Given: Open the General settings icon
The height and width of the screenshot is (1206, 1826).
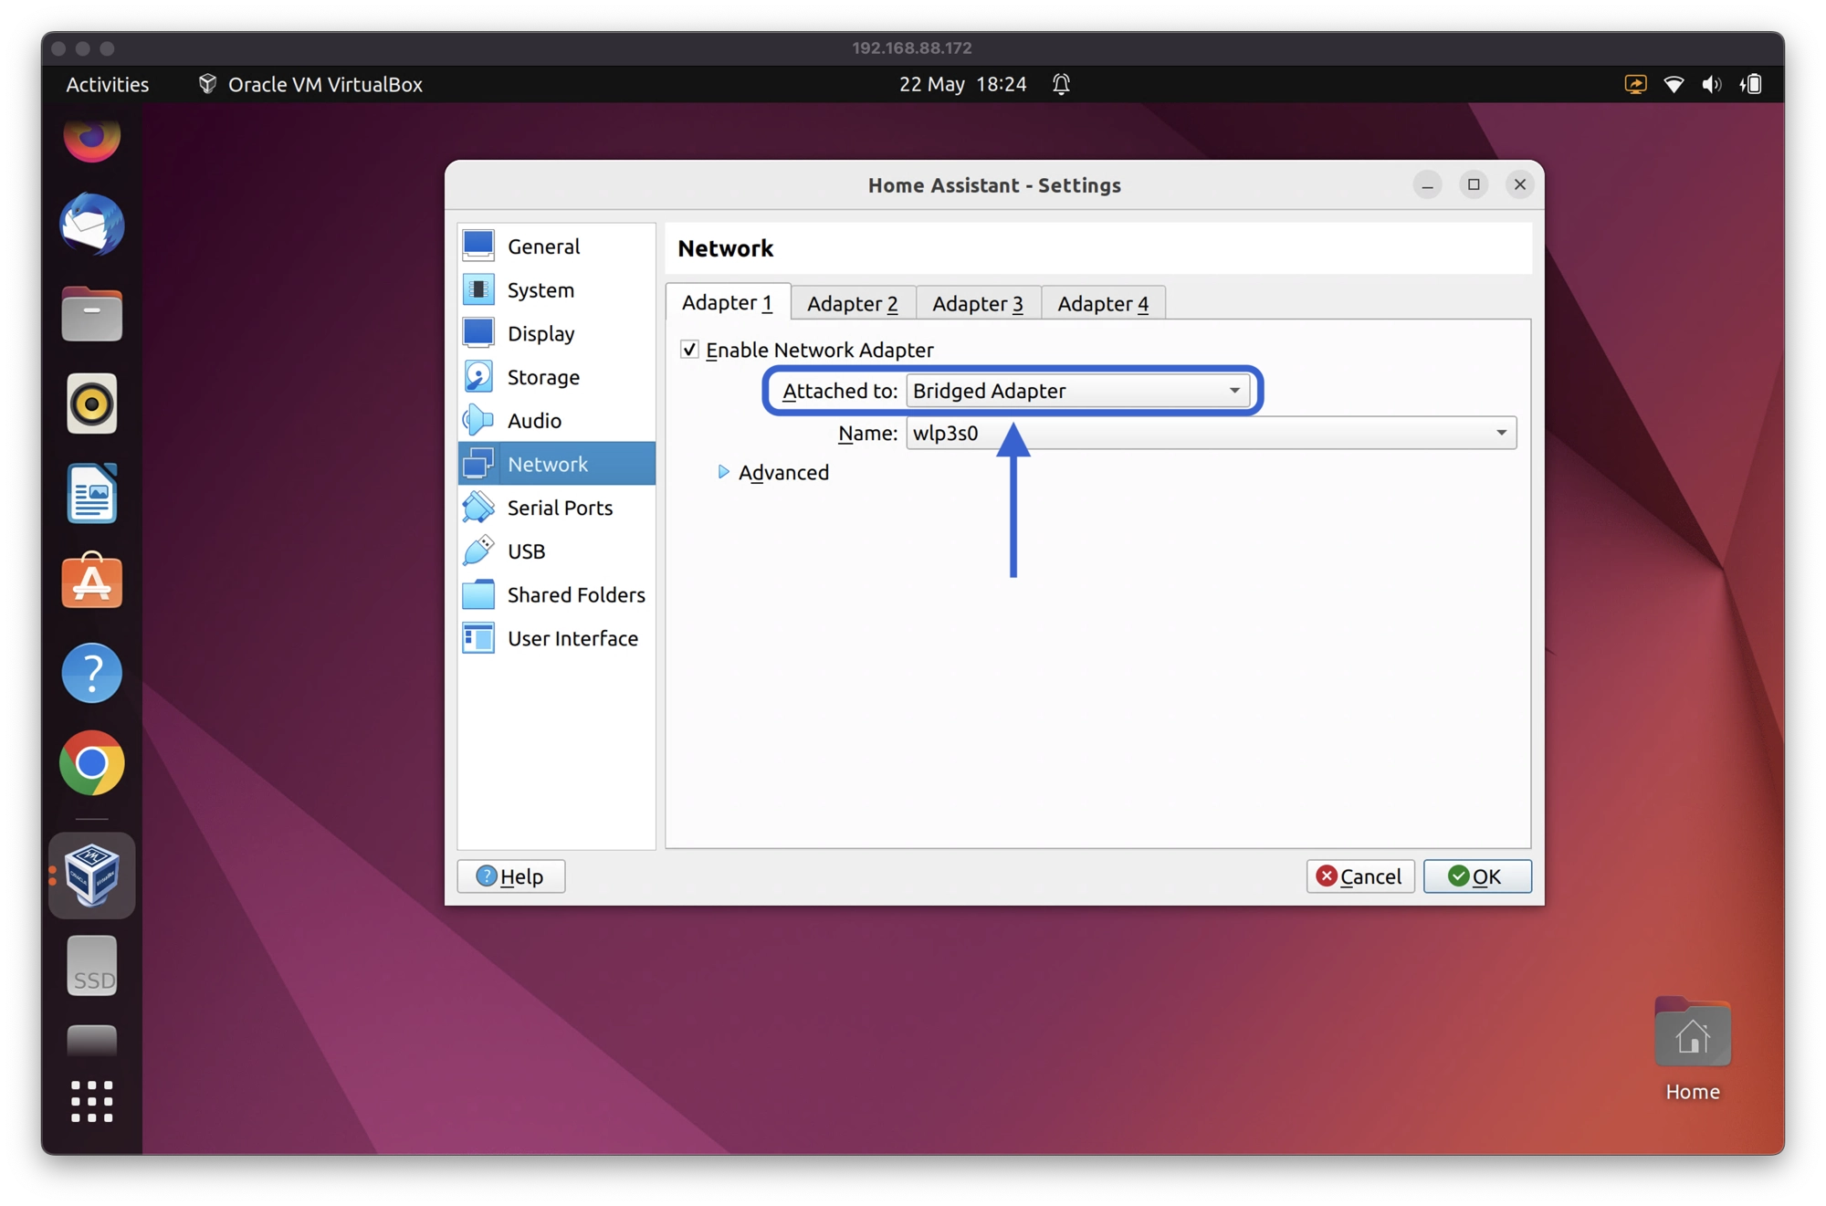Looking at the screenshot, I should [478, 246].
